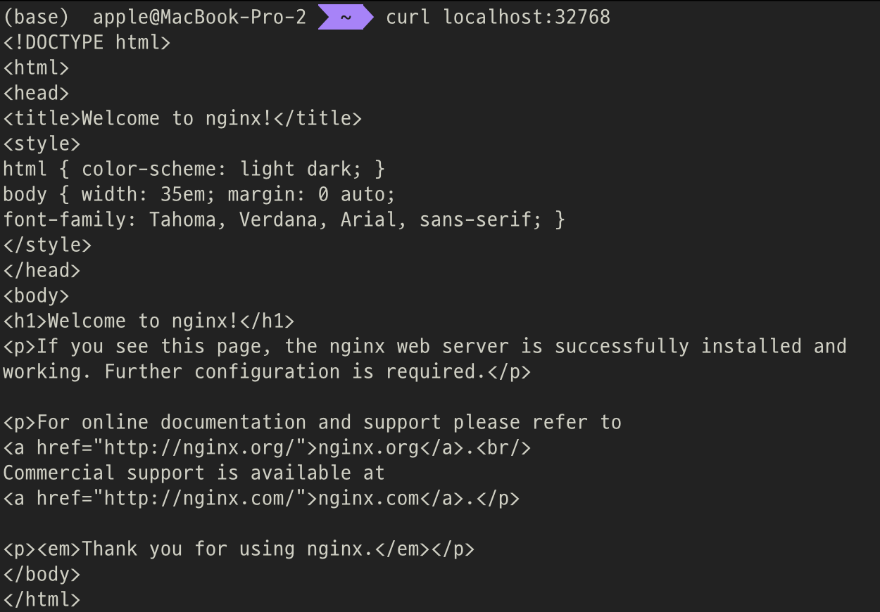Click the closing html tag line
Image resolution: width=880 pixels, height=612 pixels.
(42, 600)
